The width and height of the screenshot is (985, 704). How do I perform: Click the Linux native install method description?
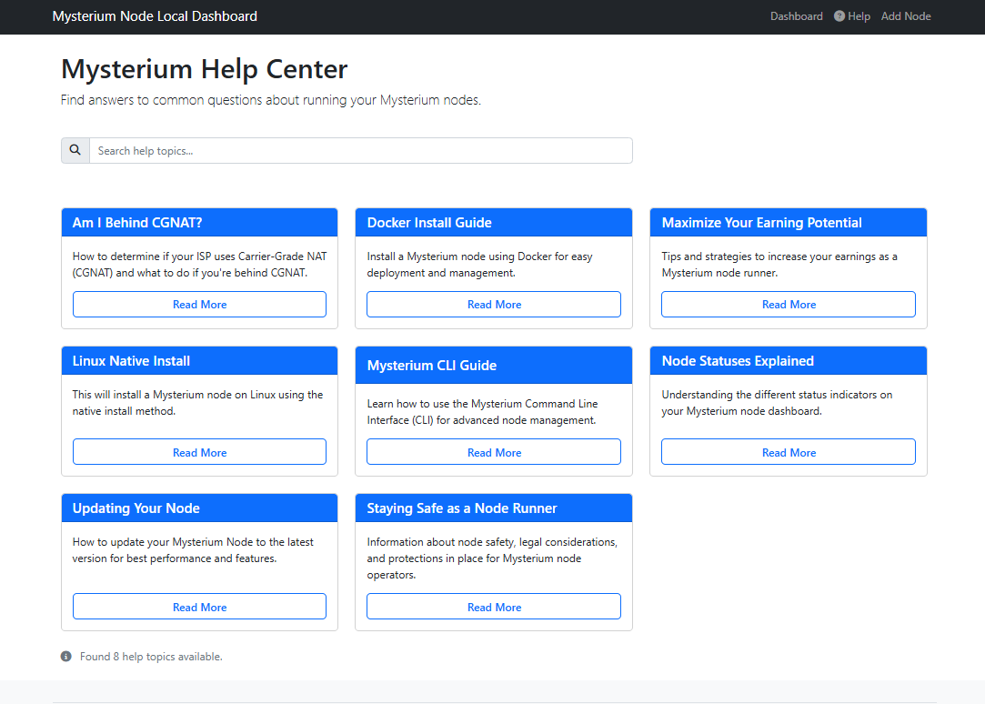(197, 403)
